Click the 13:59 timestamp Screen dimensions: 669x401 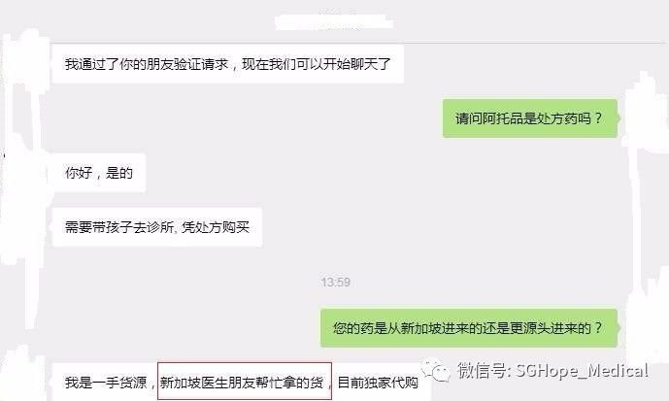coord(336,282)
